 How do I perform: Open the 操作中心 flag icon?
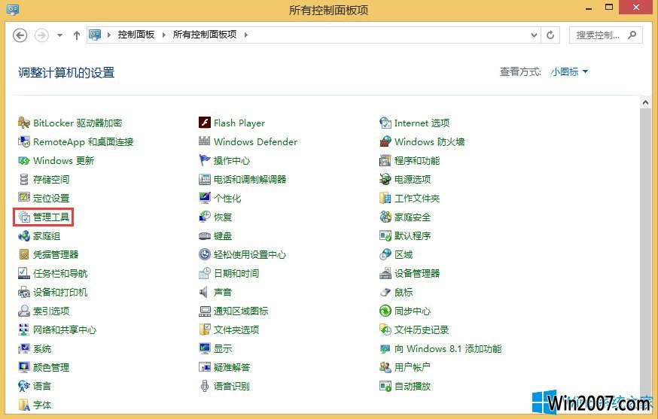tap(204, 160)
